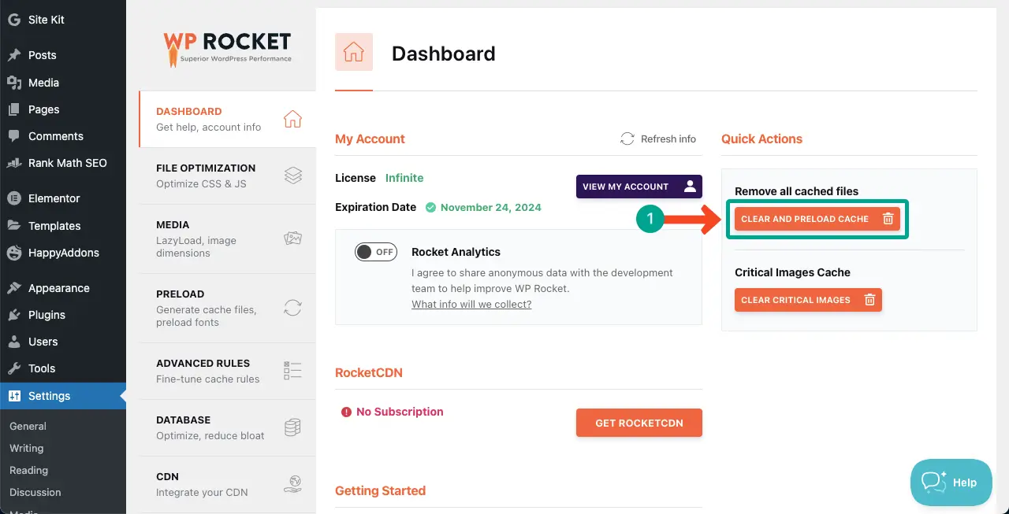
Task: Click the Media image icon in WP Rocket menu
Action: click(292, 239)
